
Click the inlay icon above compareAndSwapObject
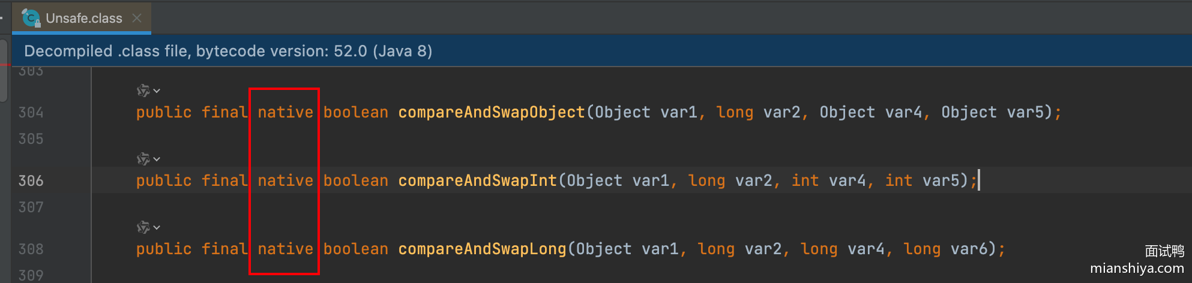143,91
